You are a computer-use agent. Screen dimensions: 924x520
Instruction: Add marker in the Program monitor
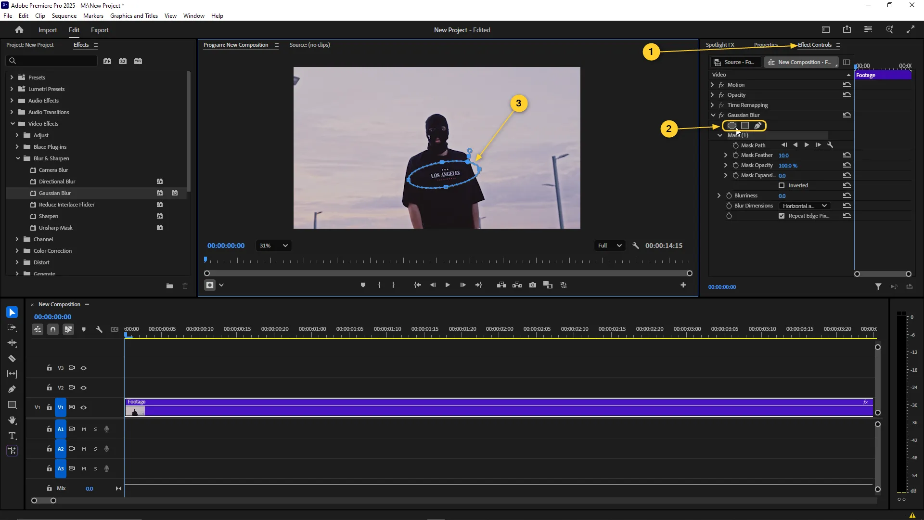tap(363, 285)
